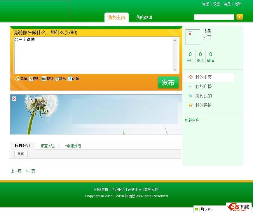Insert a picture via 图片 icon
The width and height of the screenshot is (253, 213).
[31, 79]
